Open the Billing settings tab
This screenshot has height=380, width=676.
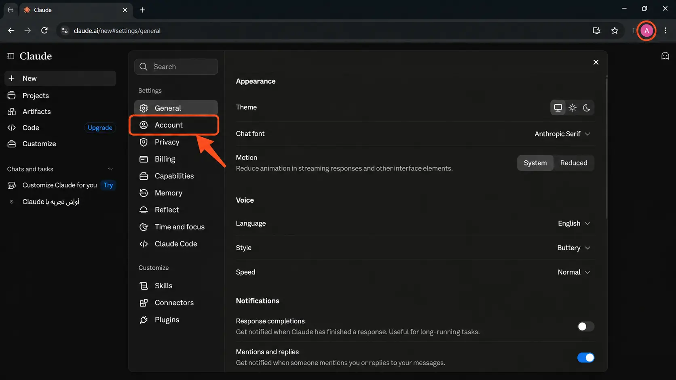[176, 159]
